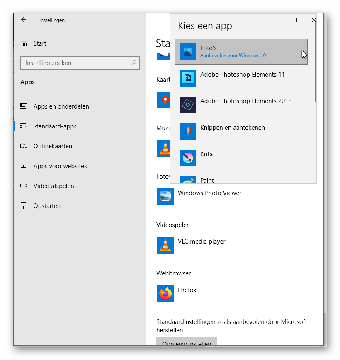Click the Instelling zoeken search field
This screenshot has height=360, width=340.
point(77,63)
